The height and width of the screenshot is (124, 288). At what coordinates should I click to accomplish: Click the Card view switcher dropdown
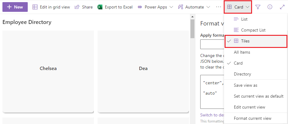point(238,7)
